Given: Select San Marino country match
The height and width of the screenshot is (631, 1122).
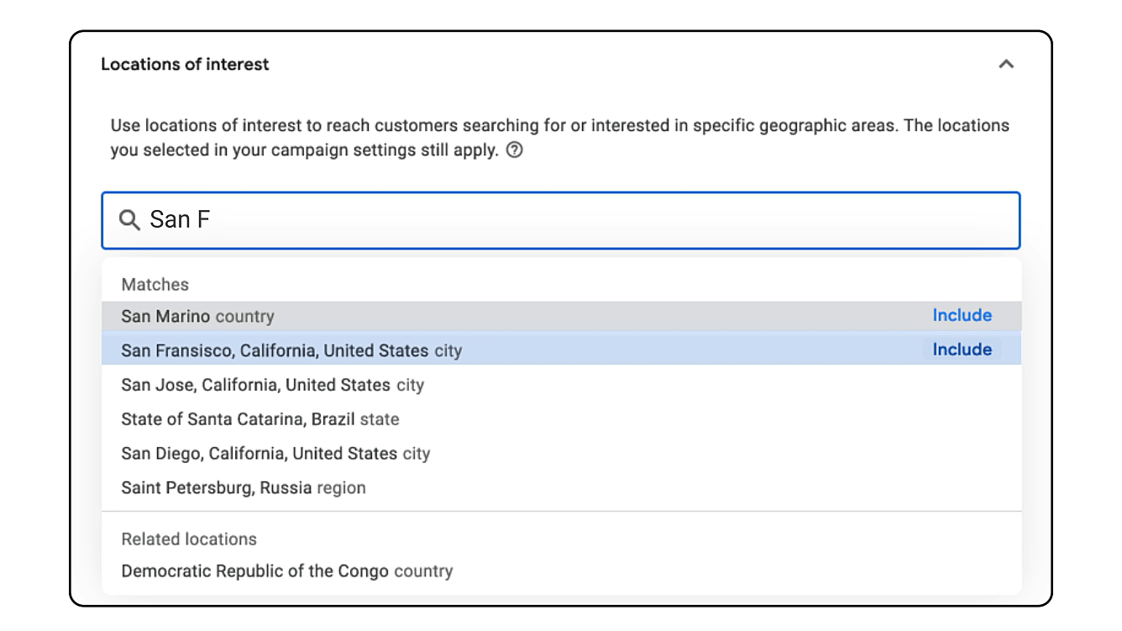Looking at the screenshot, I should click(x=561, y=316).
